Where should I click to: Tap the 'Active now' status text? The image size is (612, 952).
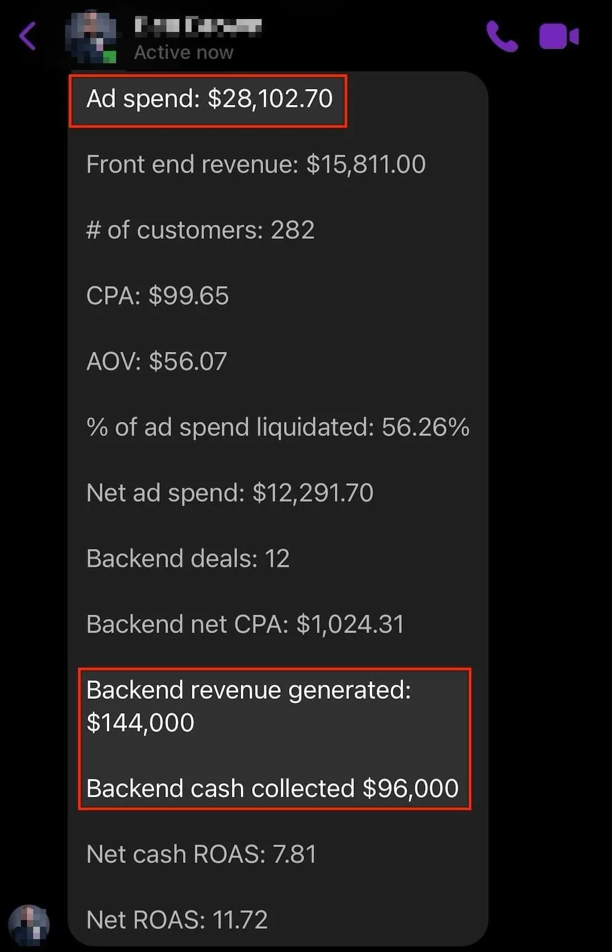click(184, 53)
